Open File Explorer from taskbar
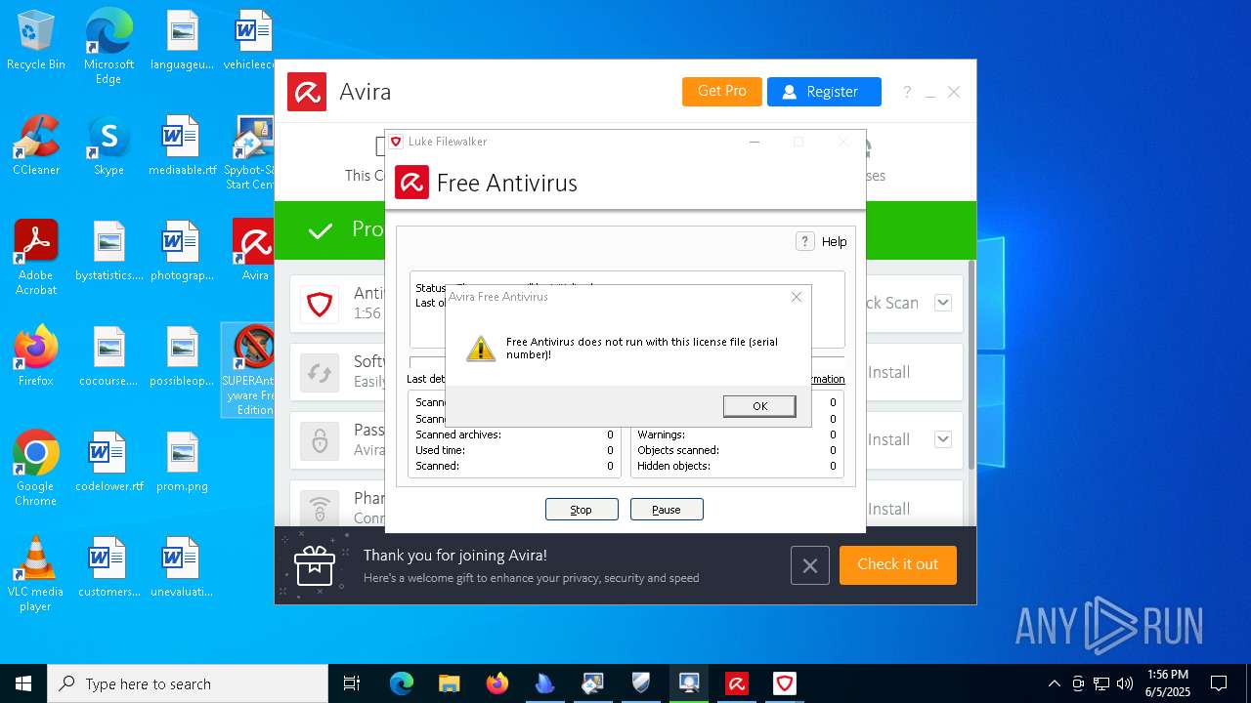 [449, 683]
